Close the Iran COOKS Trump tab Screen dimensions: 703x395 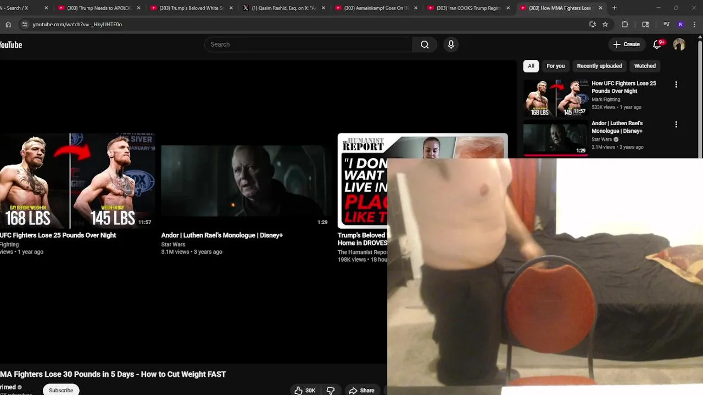508,8
